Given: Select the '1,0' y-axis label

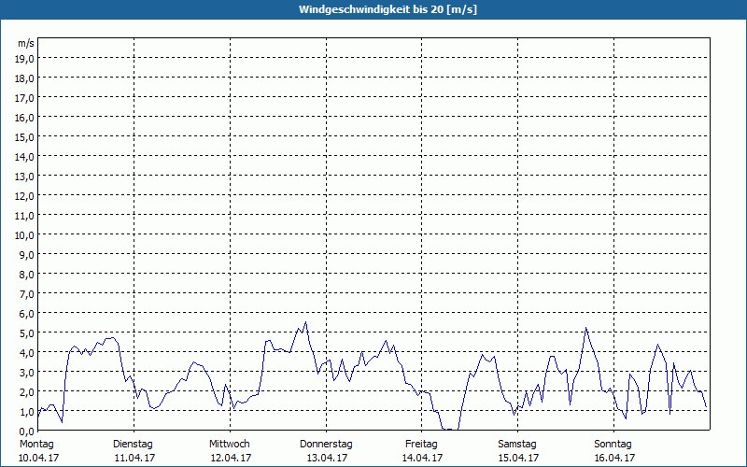Looking at the screenshot, I should point(28,412).
